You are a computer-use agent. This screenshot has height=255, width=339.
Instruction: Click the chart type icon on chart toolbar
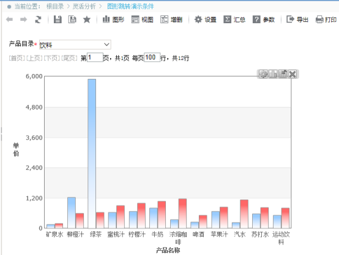pyautogui.click(x=273, y=74)
